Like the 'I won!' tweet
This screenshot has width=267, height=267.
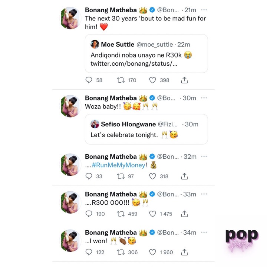point(152,252)
